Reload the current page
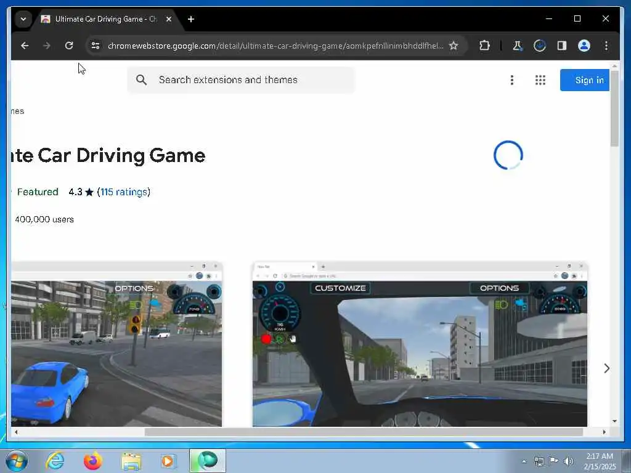631x473 pixels. click(69, 46)
